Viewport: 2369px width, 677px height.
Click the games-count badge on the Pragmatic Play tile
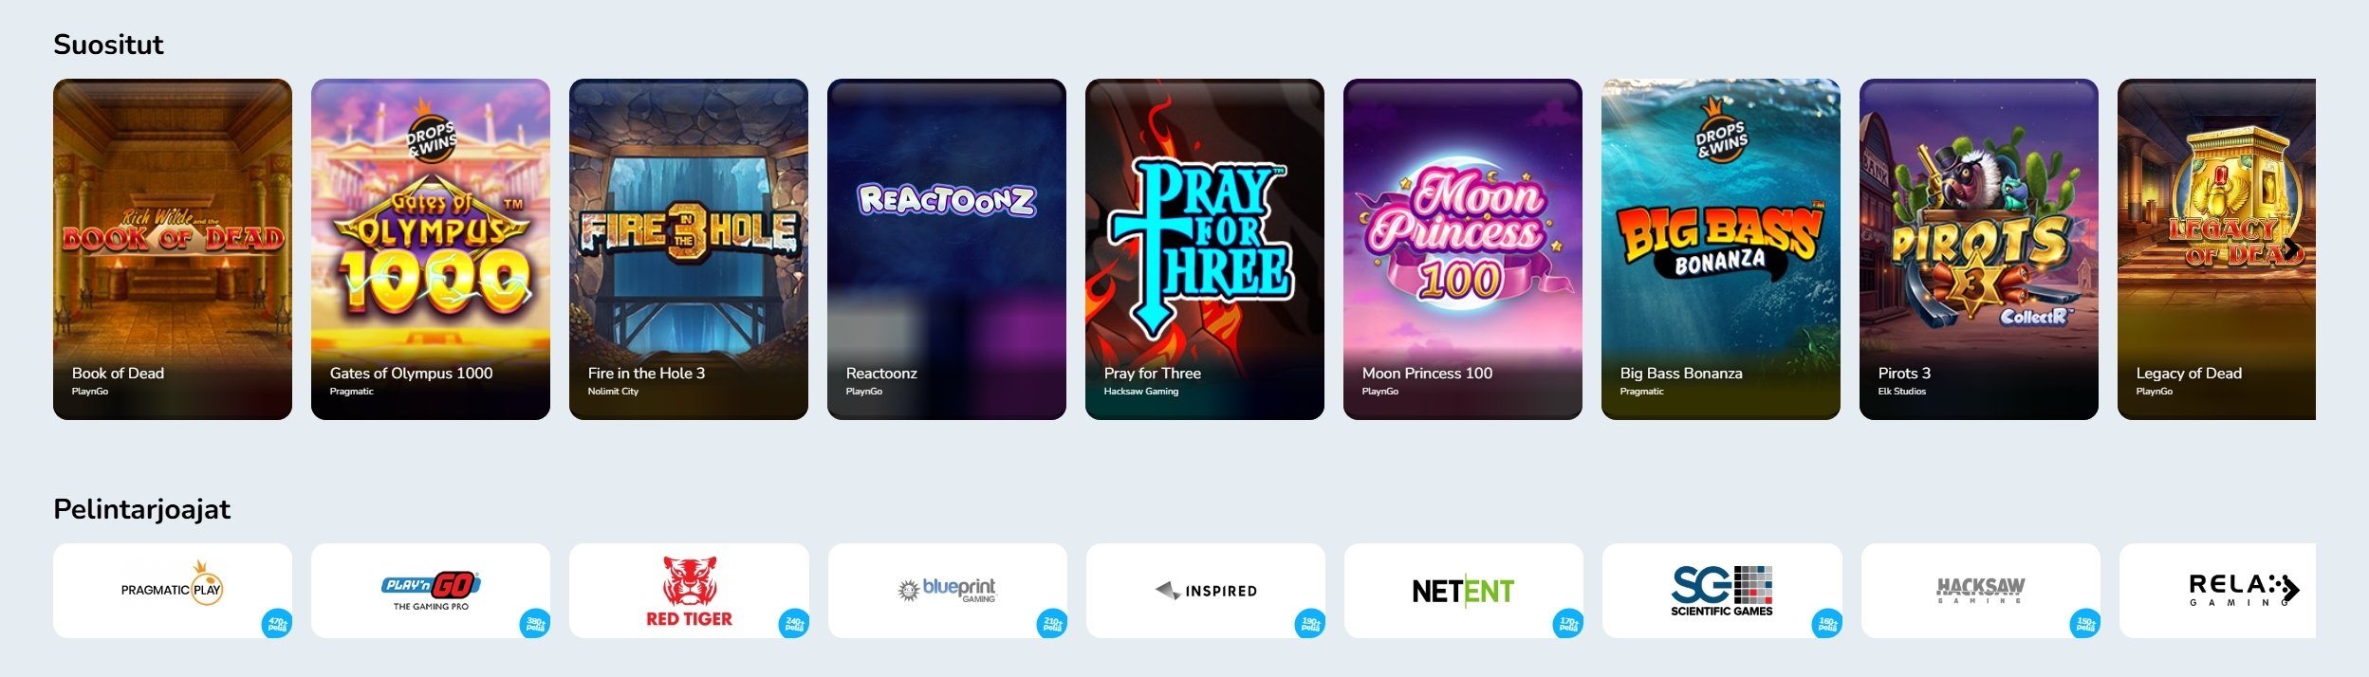[277, 624]
